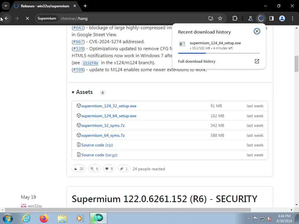Click the heart reaction with 8
The image size is (299, 224).
tap(109, 169)
